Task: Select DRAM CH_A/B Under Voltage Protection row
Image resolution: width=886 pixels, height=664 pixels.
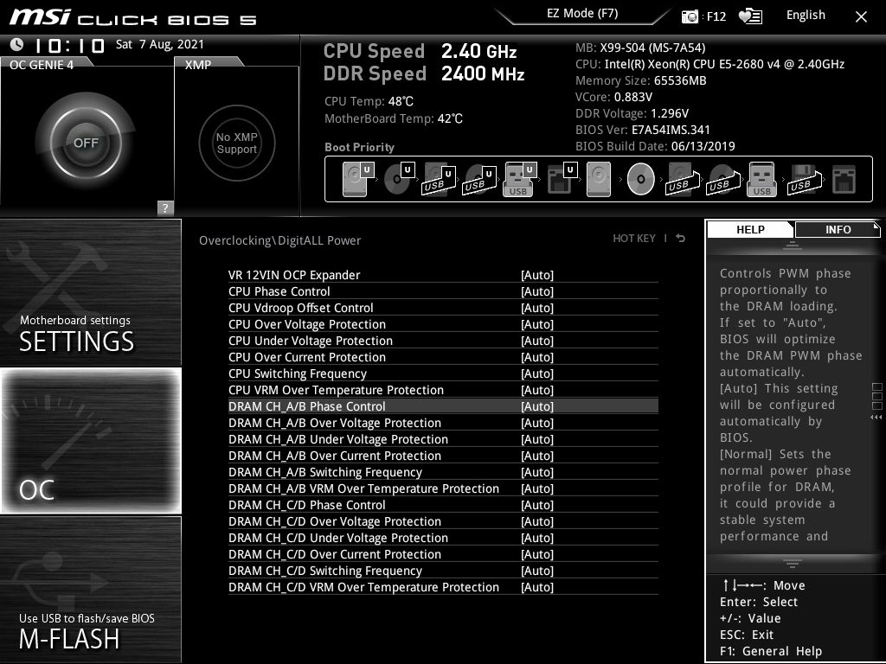Action: (443, 439)
